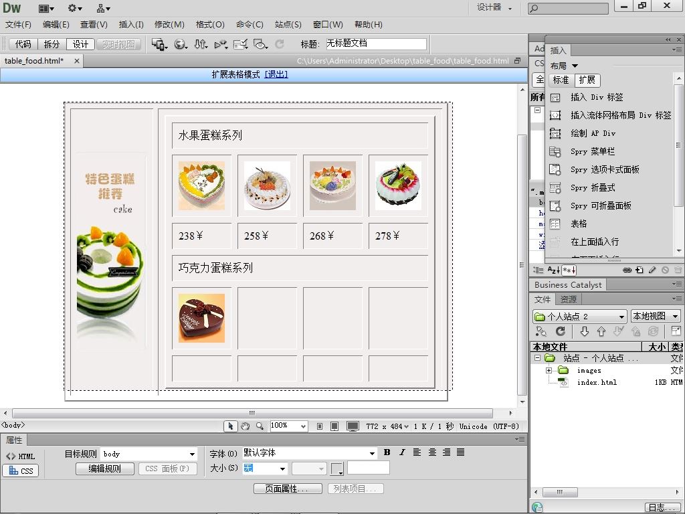The image size is (685, 514).
Task: Click refresh icon in Files panel
Action: point(561,331)
